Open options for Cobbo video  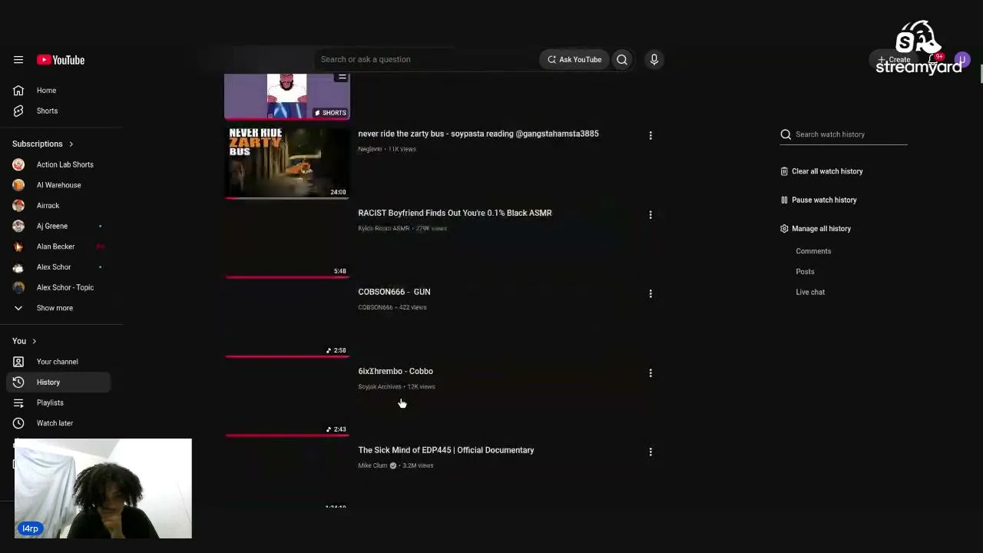pos(650,373)
